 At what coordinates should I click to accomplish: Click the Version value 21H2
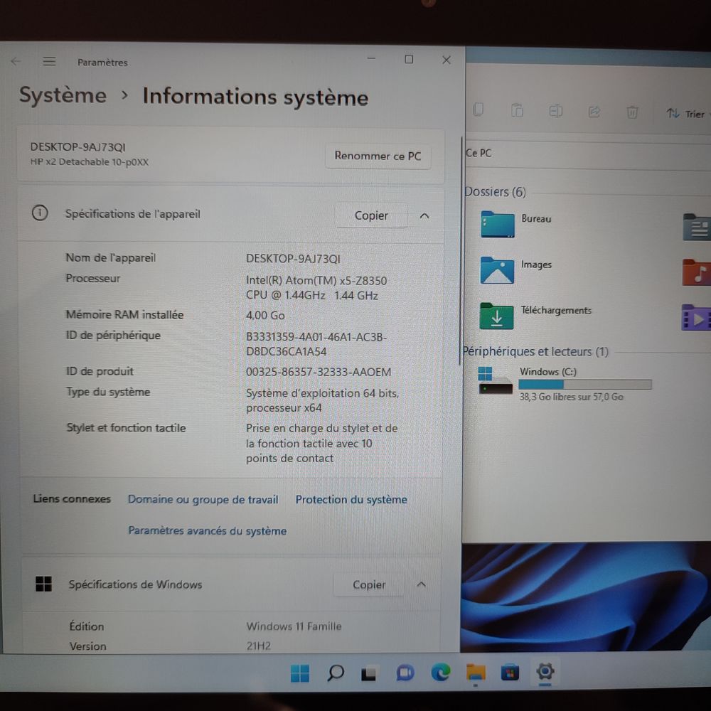click(259, 646)
